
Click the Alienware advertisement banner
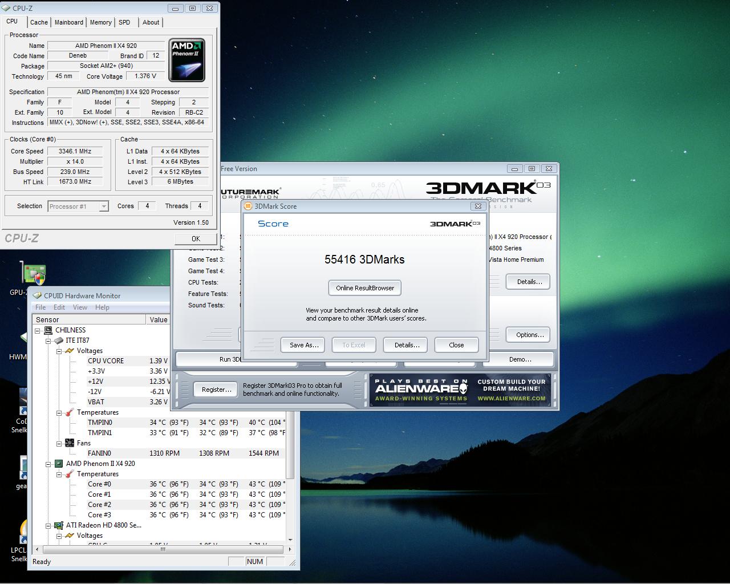click(x=460, y=390)
